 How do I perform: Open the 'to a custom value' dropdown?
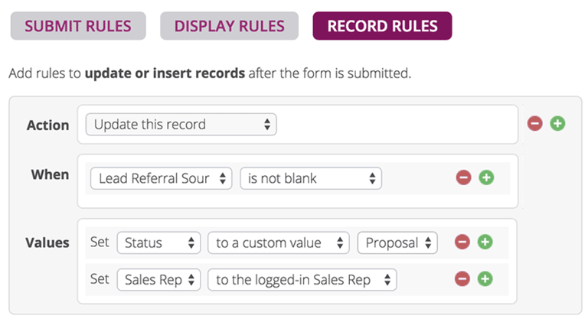point(278,243)
